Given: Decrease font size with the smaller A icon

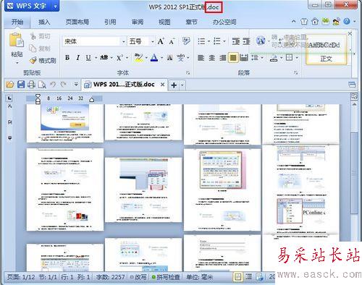Looking at the screenshot, I should click(x=172, y=42).
